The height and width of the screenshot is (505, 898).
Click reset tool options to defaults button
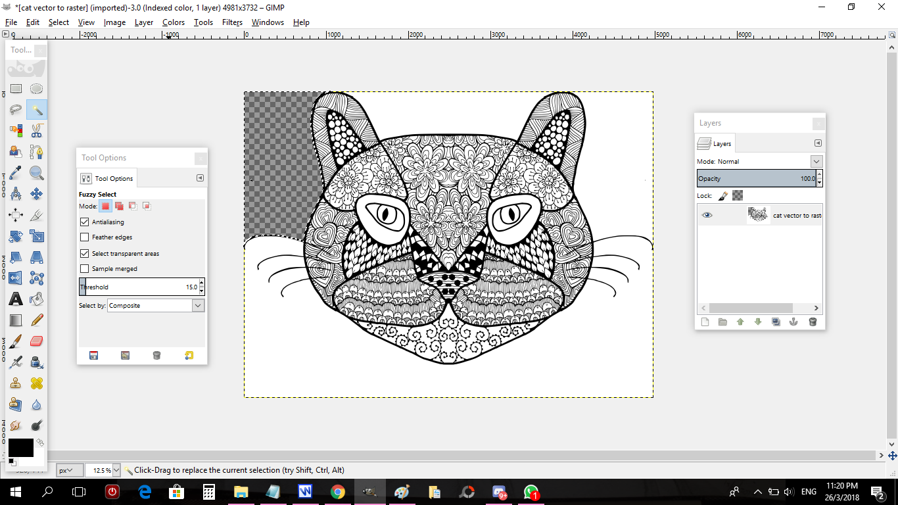189,356
